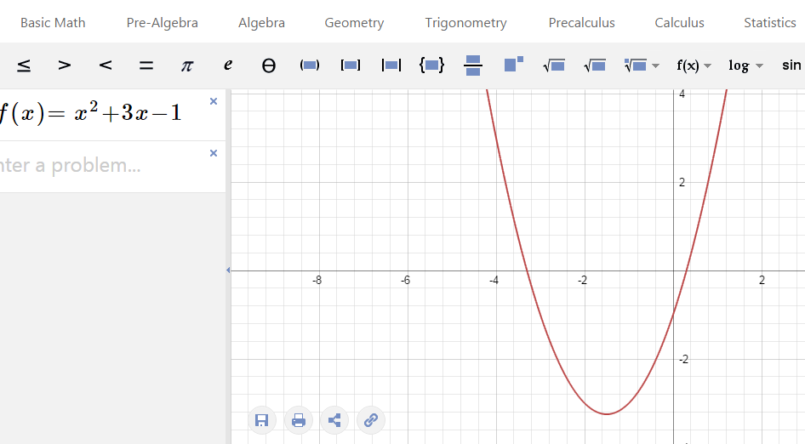The width and height of the screenshot is (805, 444).
Task: Insert the second square root template
Action: coord(595,65)
